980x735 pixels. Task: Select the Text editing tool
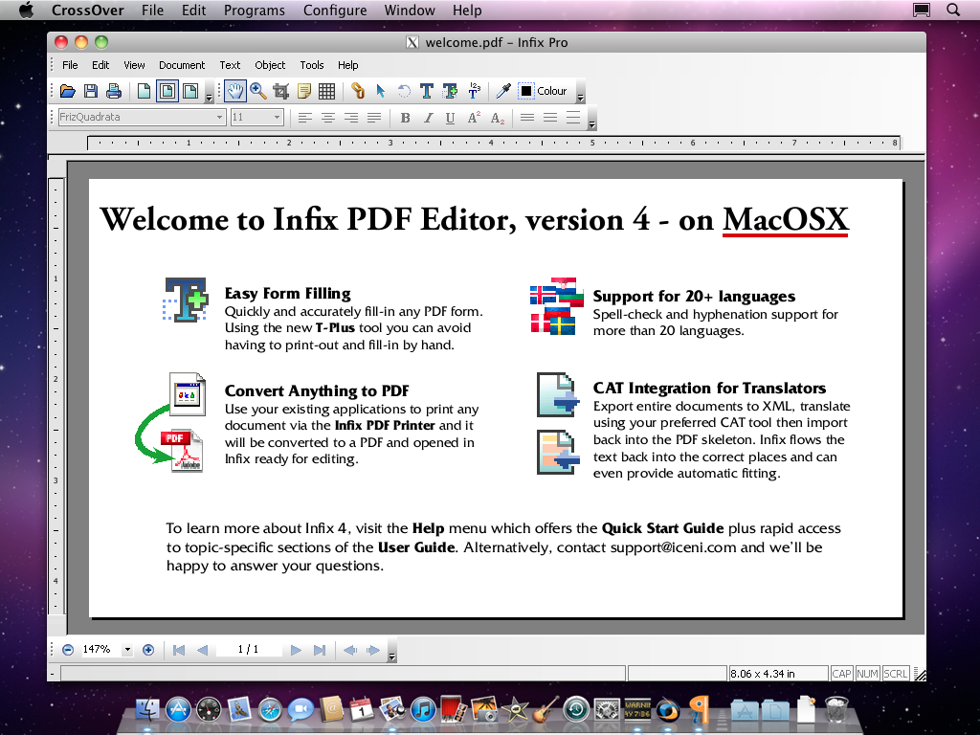[x=428, y=91]
